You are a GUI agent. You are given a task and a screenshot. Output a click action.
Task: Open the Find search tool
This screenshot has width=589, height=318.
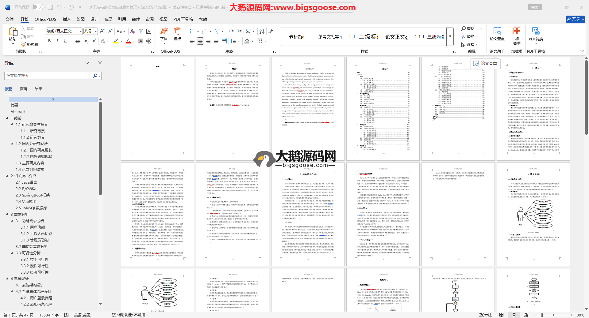468,28
